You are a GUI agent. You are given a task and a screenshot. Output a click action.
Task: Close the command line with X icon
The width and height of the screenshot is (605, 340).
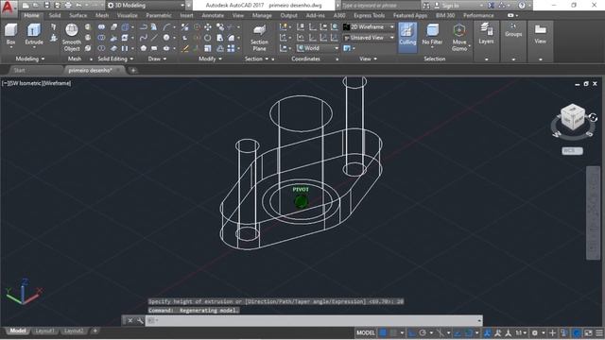(130, 320)
